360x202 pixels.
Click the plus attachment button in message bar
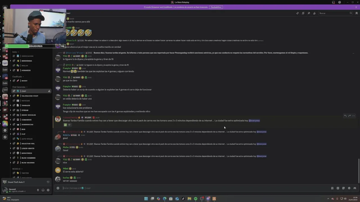(x=58, y=188)
